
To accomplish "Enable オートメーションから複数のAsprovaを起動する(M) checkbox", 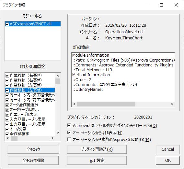I will tap(69, 139).
